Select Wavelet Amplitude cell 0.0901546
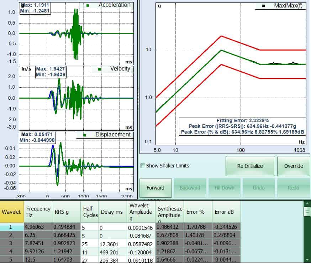The width and height of the screenshot is (311, 264). point(141,227)
